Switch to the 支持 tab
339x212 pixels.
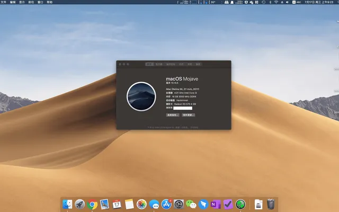point(190,64)
